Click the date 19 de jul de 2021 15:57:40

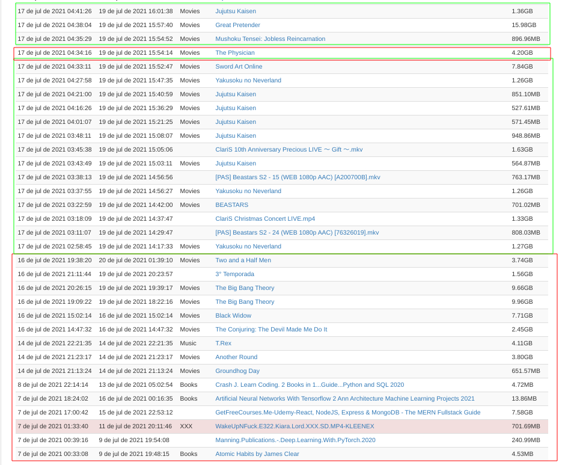(136, 25)
